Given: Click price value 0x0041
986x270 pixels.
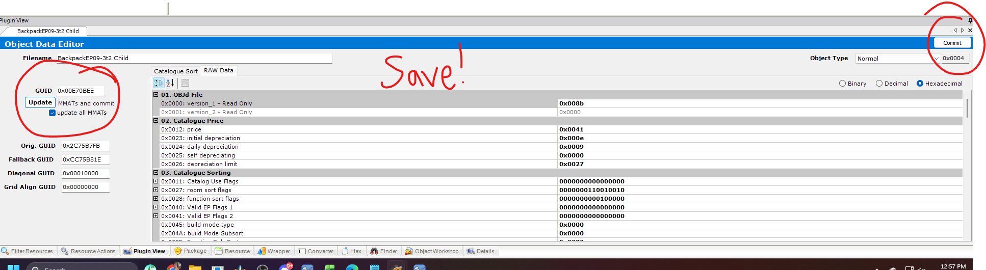Looking at the screenshot, I should pyautogui.click(x=760, y=129).
